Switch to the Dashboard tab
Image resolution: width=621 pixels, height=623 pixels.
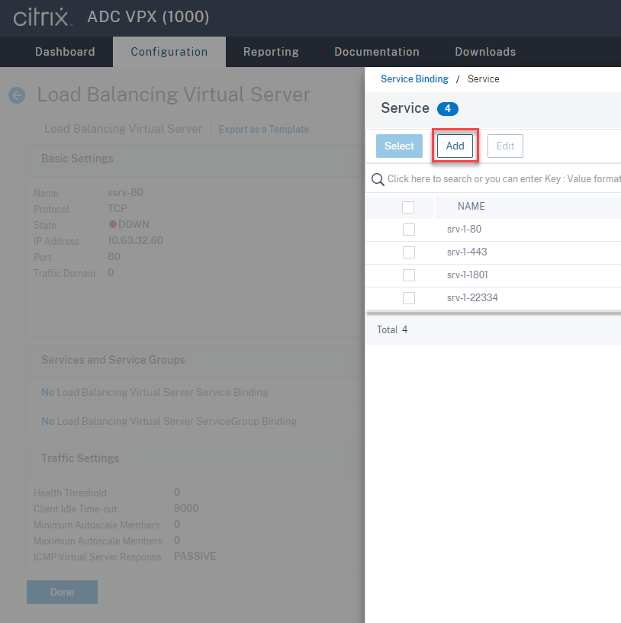(65, 52)
